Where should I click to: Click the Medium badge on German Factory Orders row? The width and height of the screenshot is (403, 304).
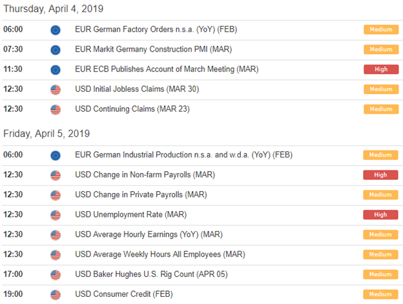click(x=381, y=30)
